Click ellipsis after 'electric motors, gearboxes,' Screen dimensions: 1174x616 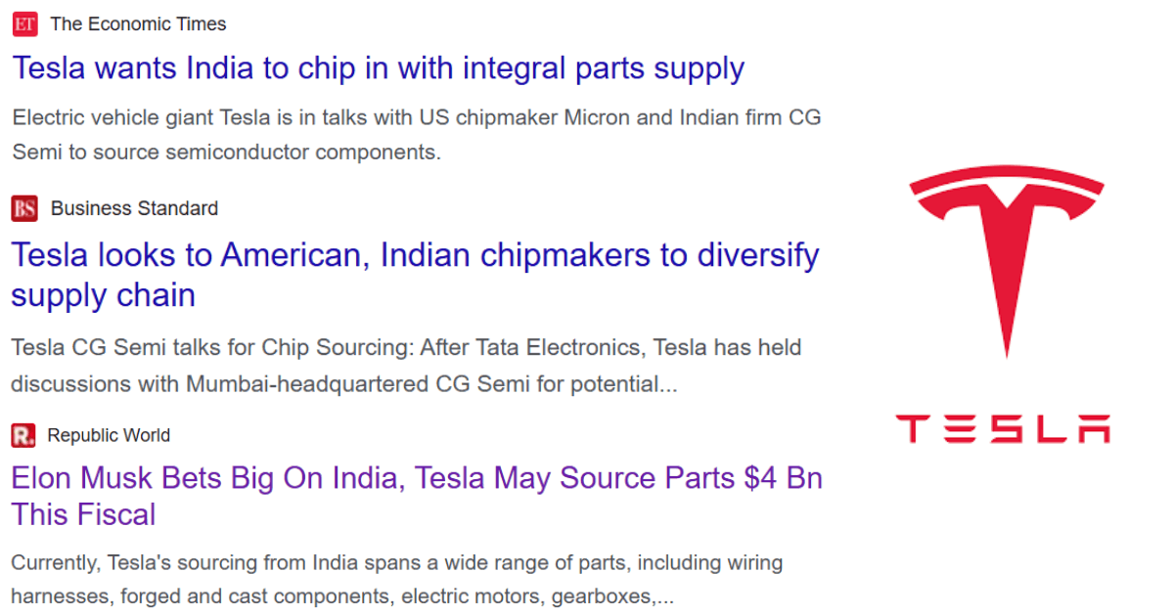pos(664,596)
